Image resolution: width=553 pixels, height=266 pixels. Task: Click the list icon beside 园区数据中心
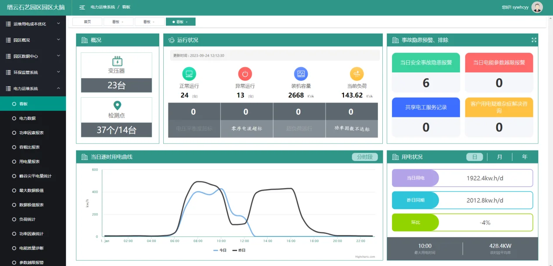coord(8,56)
